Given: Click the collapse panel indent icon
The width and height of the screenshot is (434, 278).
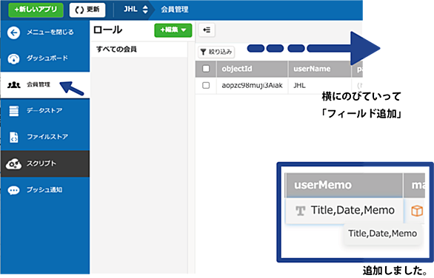Looking at the screenshot, I should pyautogui.click(x=207, y=30).
